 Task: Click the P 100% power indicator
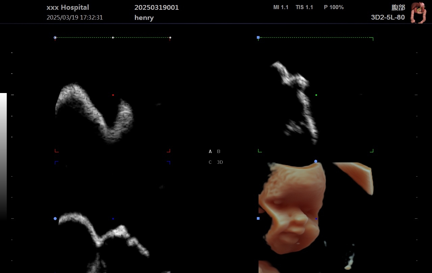pyautogui.click(x=333, y=7)
